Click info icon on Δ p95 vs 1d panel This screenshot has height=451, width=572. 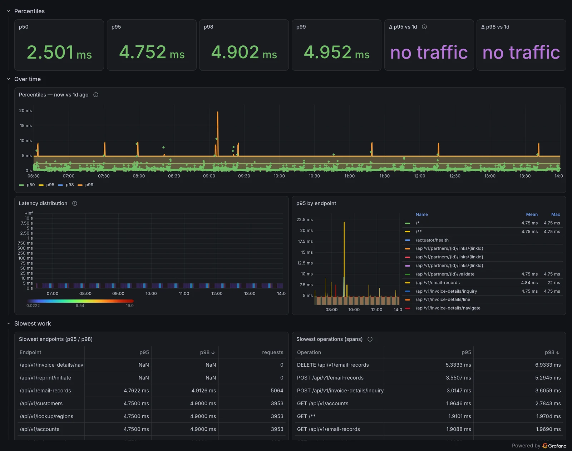point(424,27)
